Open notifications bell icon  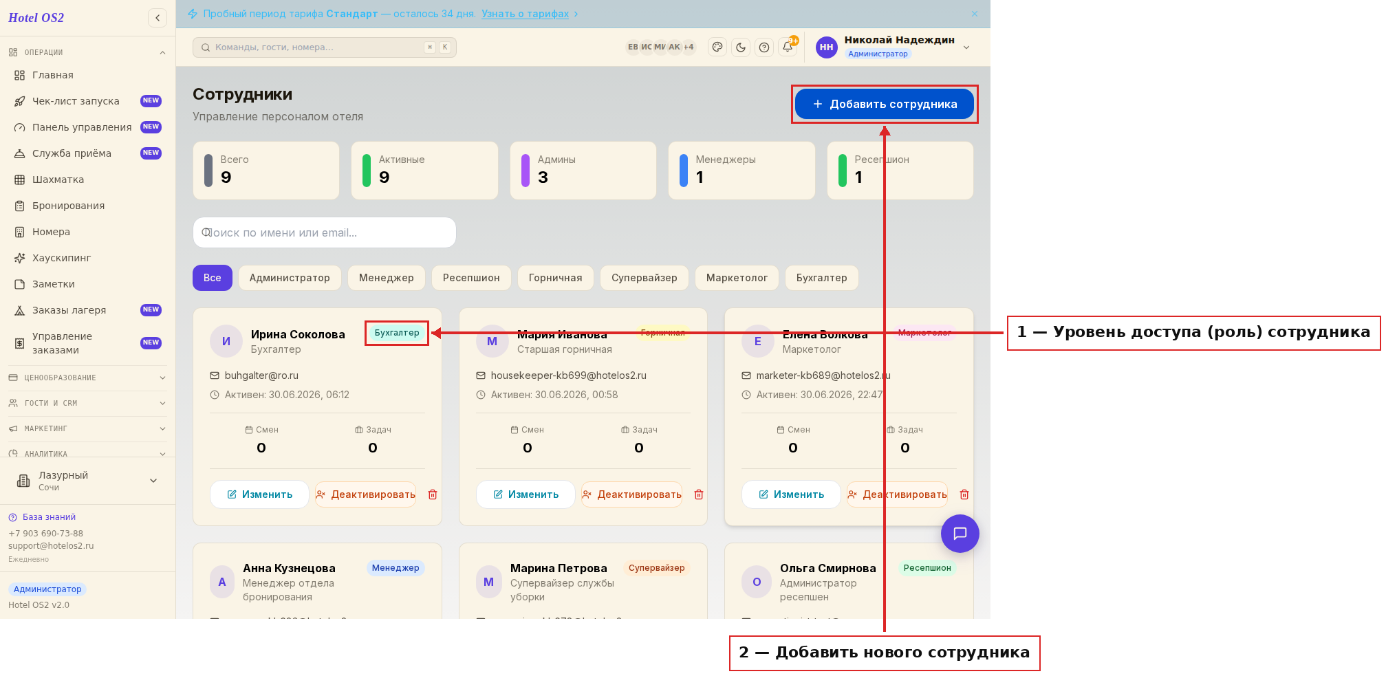coord(788,47)
